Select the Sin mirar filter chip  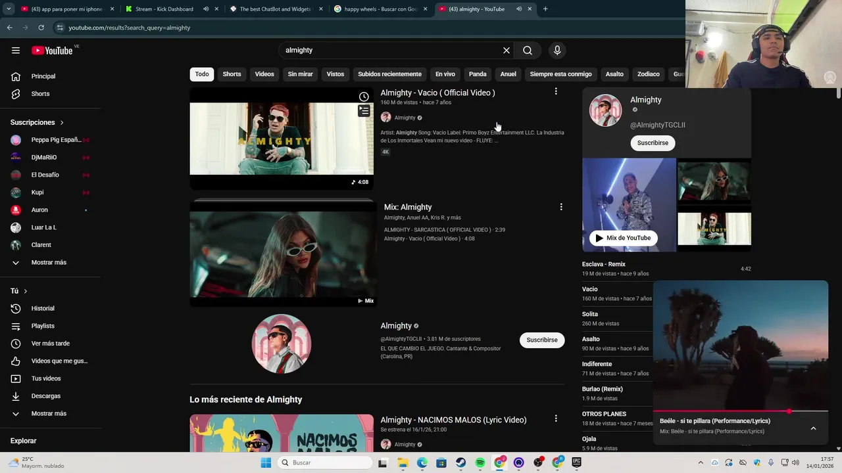pos(300,74)
